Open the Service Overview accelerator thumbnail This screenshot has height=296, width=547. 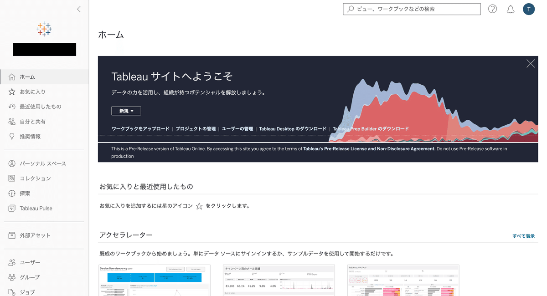pyautogui.click(x=155, y=280)
